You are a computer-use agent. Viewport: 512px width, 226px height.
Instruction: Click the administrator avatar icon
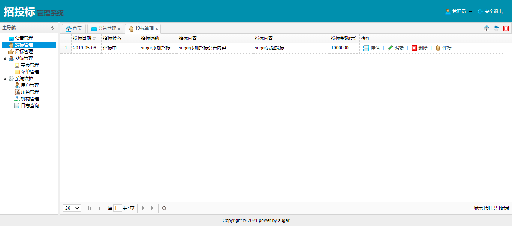point(448,12)
